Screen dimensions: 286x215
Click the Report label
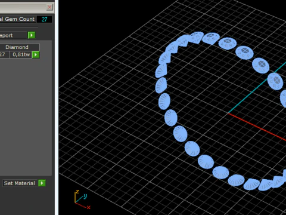(7, 35)
